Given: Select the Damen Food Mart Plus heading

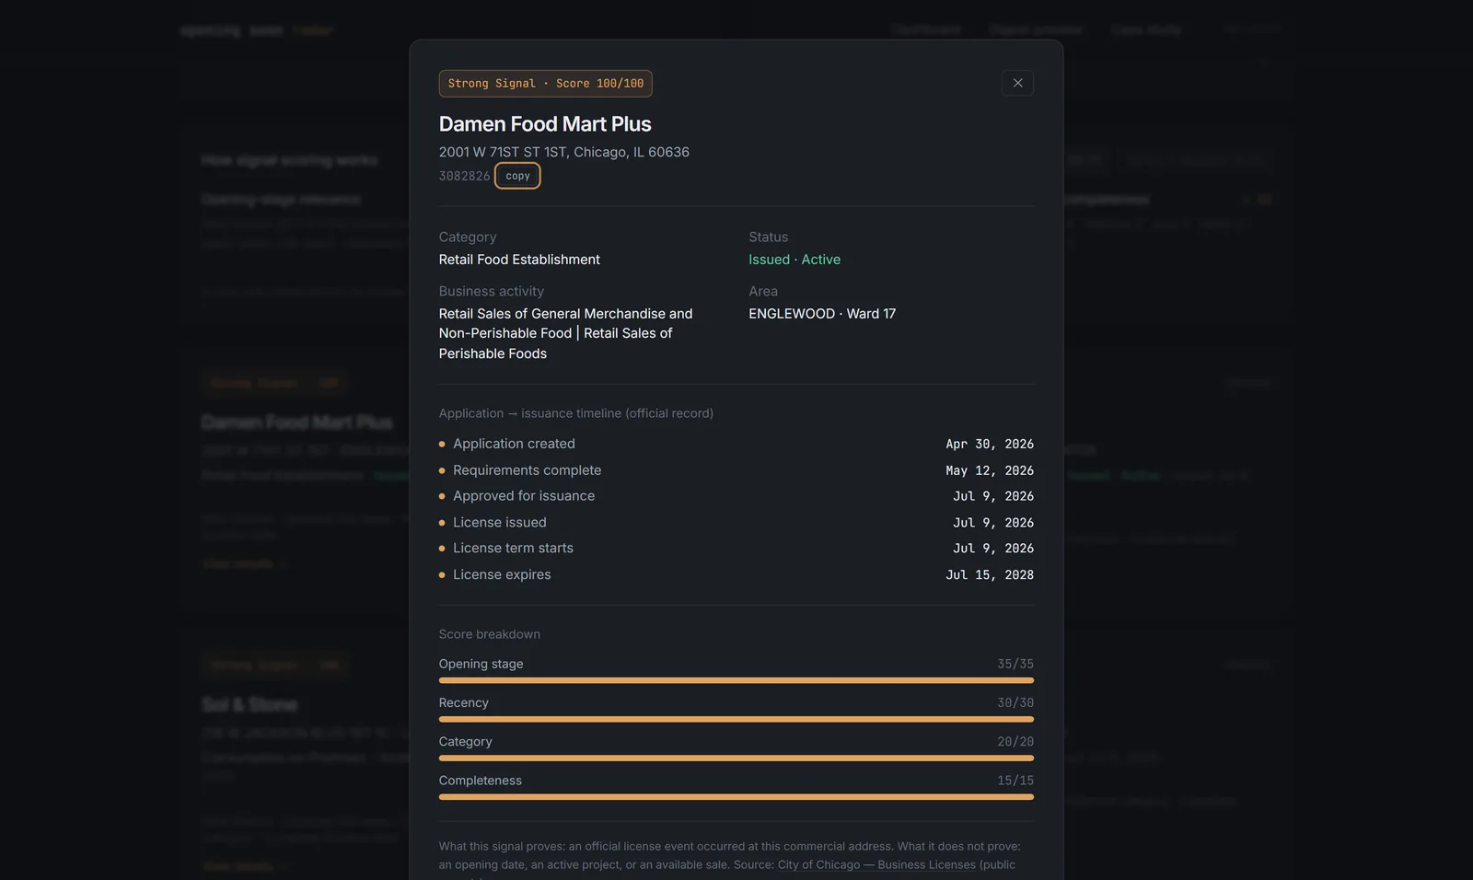Looking at the screenshot, I should tap(545, 124).
